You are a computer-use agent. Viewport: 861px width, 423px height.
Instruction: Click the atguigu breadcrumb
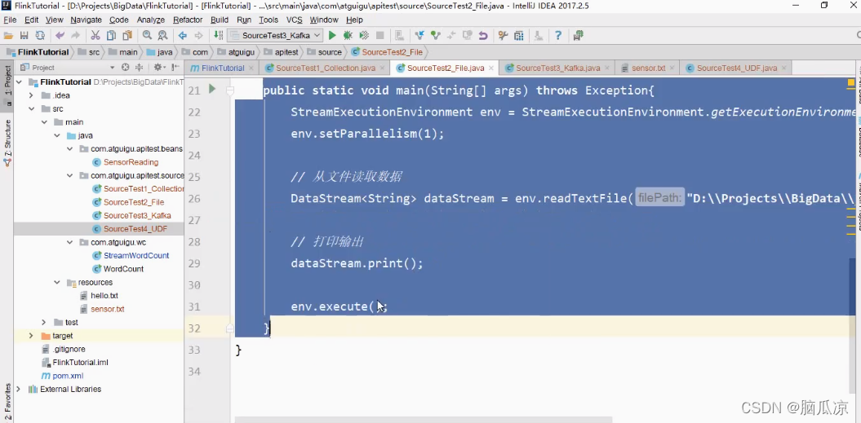click(236, 52)
